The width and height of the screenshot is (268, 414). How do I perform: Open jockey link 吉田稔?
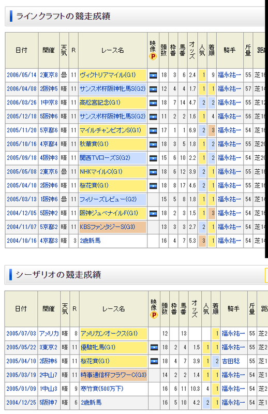[x=231, y=361]
